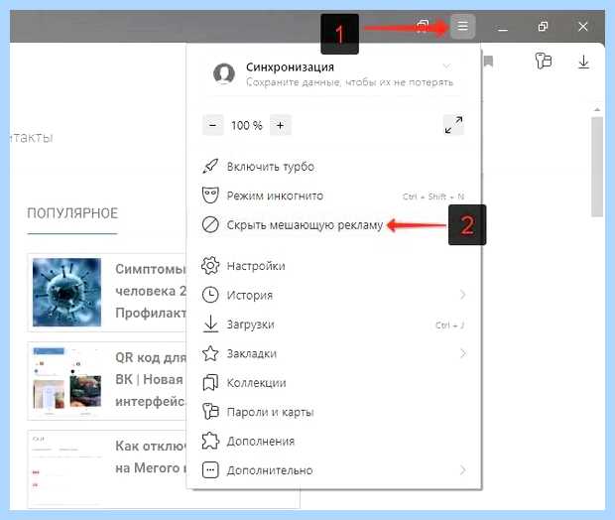Viewport: 615px width, 520px height.
Task: Expand the Закладки submenu arrow
Action: coord(463,353)
